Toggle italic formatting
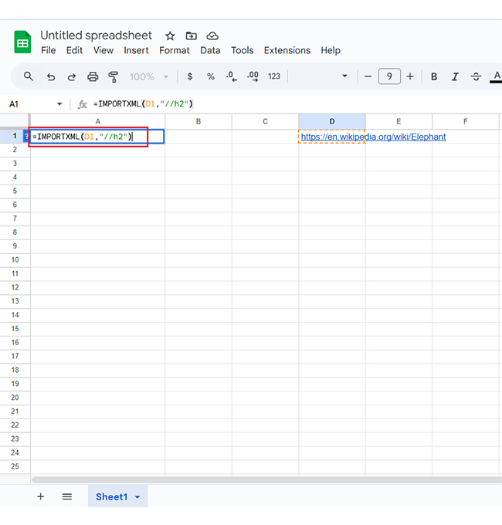This screenshot has width=502, height=525. 455,76
